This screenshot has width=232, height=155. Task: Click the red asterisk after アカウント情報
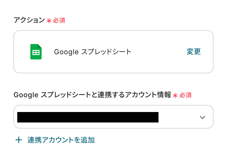point(175,95)
